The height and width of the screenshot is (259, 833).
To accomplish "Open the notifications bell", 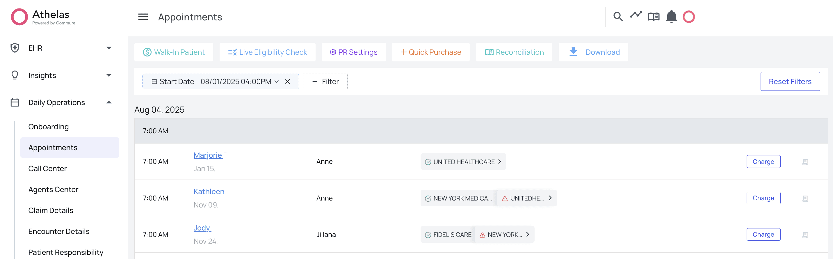I will (671, 17).
